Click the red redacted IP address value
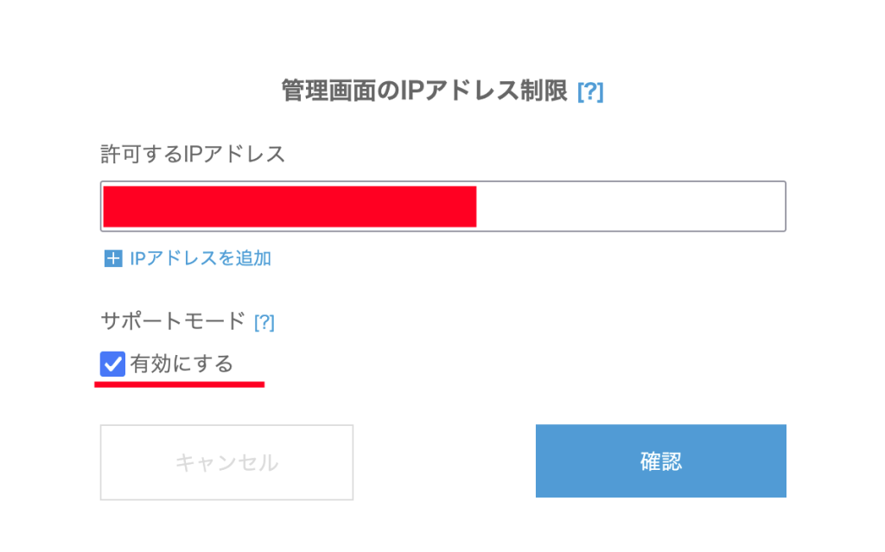The width and height of the screenshot is (885, 552). point(290,206)
